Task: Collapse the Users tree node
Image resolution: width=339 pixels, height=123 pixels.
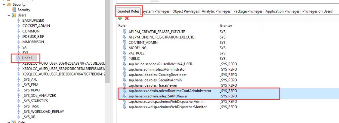Action: 9,15
